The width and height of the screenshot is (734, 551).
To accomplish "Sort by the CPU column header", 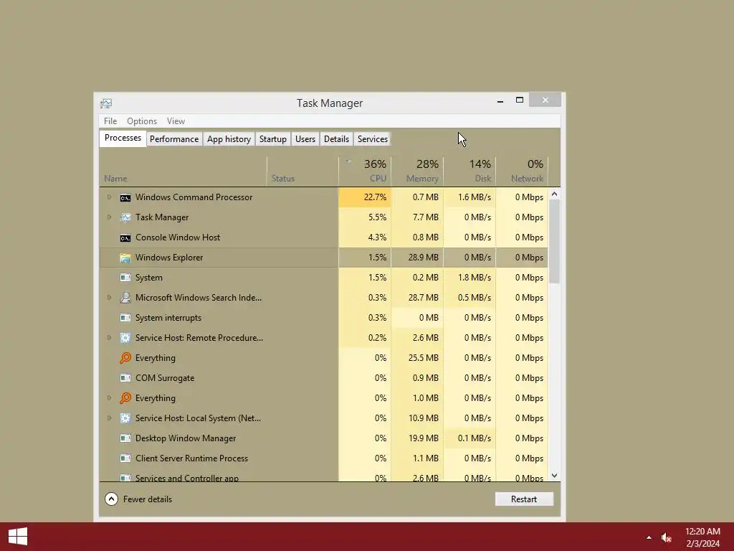I will tap(365, 171).
